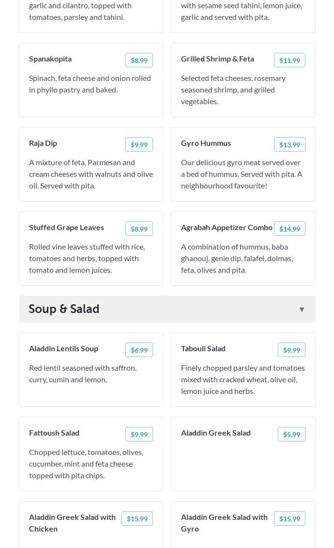This screenshot has width=334, height=548.
Task: Select the Grilled Shrimp & Feta $11.99 price
Action: tap(289, 61)
